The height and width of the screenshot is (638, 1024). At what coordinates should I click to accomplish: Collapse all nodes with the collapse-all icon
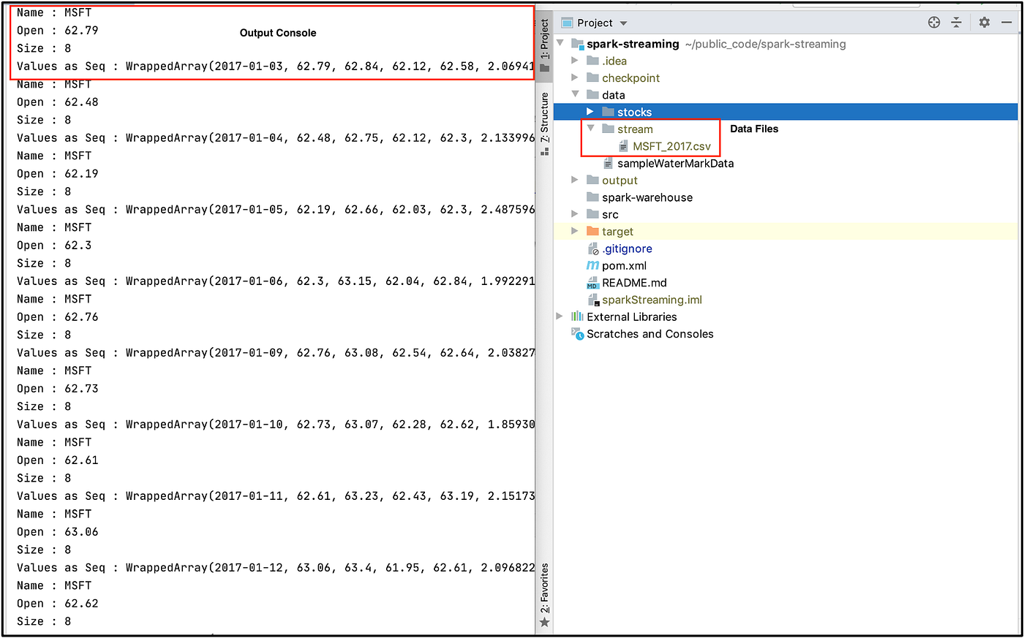[x=956, y=22]
